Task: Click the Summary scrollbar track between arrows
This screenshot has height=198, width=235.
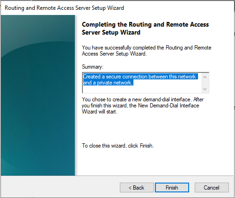Action: click(205, 83)
